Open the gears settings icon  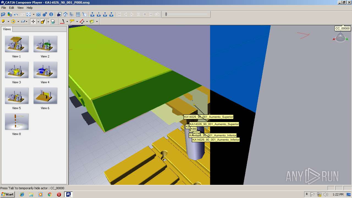point(45,14)
